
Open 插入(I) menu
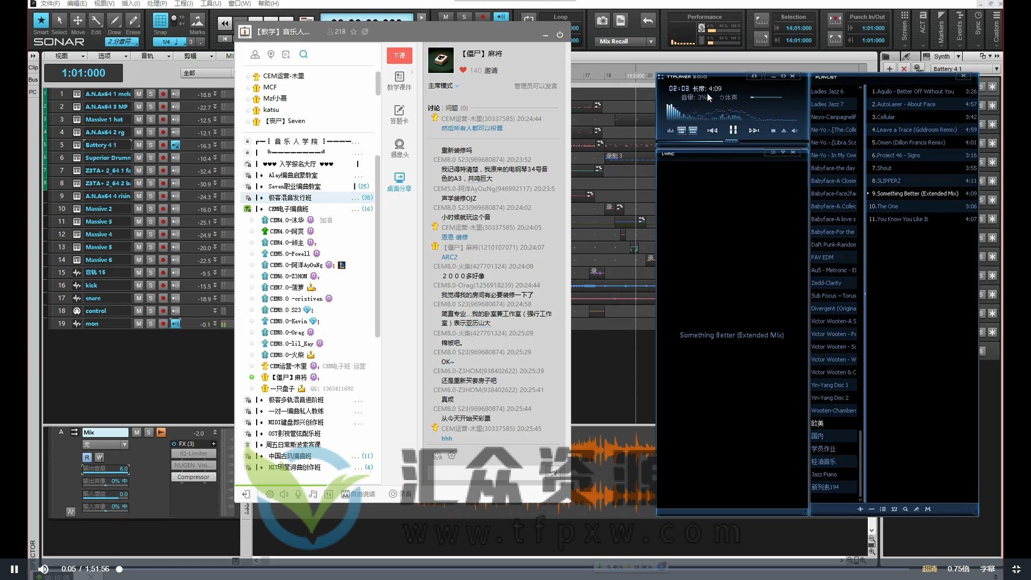tap(130, 3)
